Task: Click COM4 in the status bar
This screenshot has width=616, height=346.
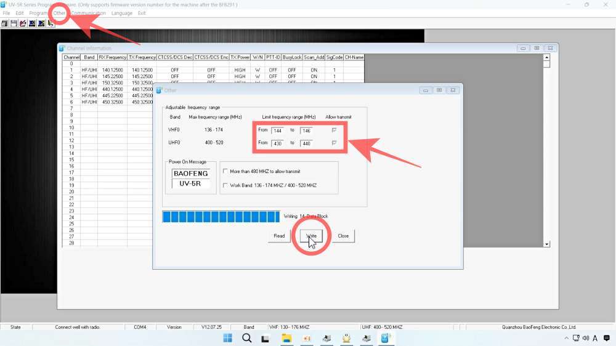Action: click(140, 327)
